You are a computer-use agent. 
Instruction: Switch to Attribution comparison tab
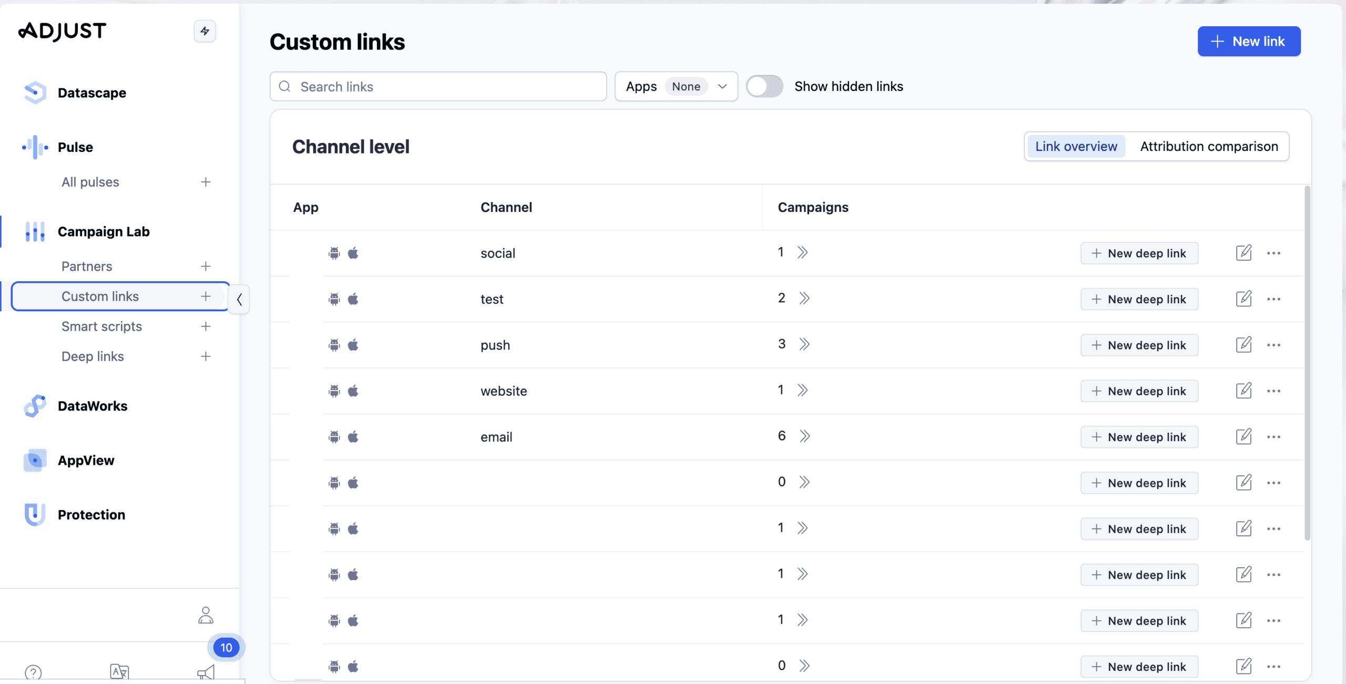(1209, 146)
